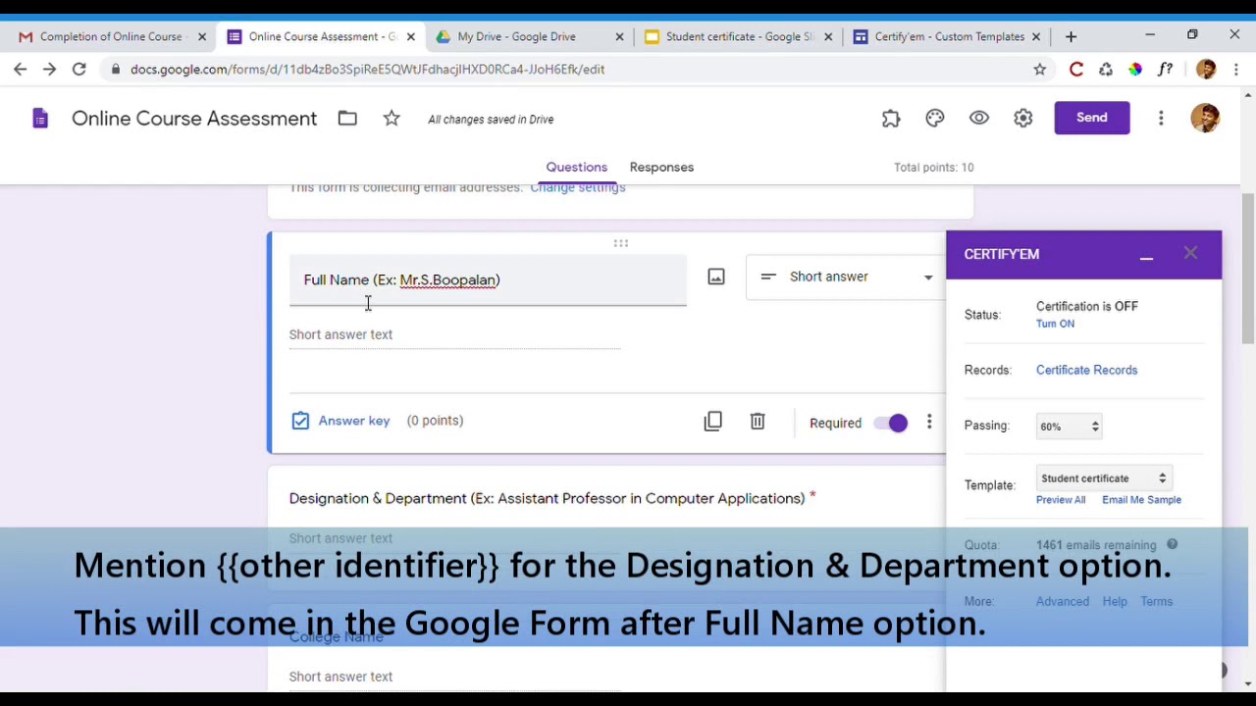Toggle the Required switch off
Viewport: 1256px width, 706px height.
tap(891, 423)
